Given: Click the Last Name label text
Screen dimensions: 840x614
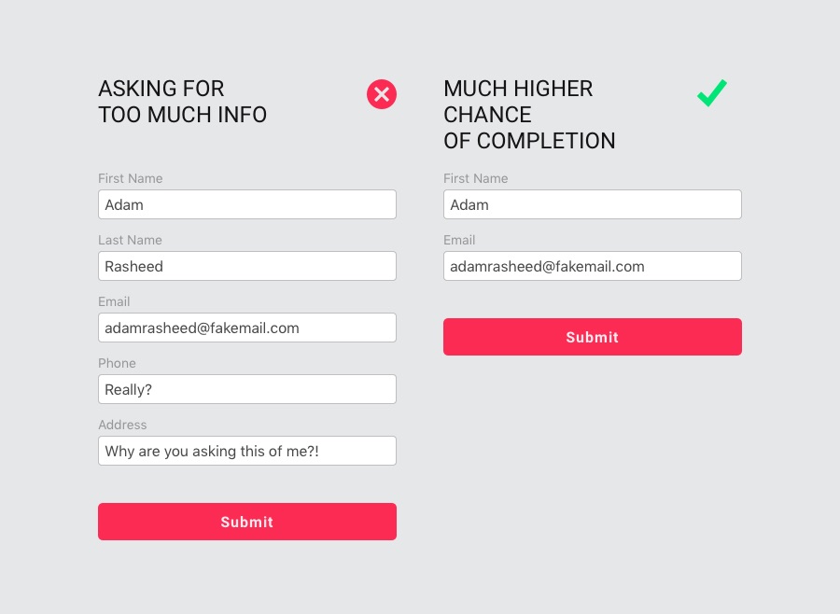Looking at the screenshot, I should [x=130, y=240].
